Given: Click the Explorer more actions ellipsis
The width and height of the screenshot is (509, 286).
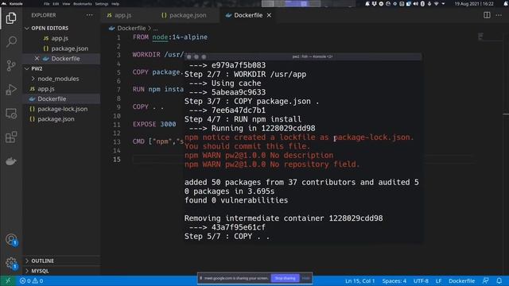Looking at the screenshot, I should (89, 15).
